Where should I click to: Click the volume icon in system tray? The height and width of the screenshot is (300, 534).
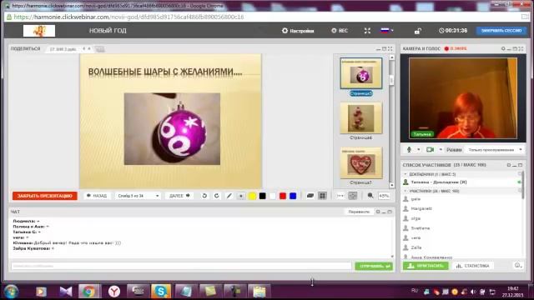[x=473, y=292]
